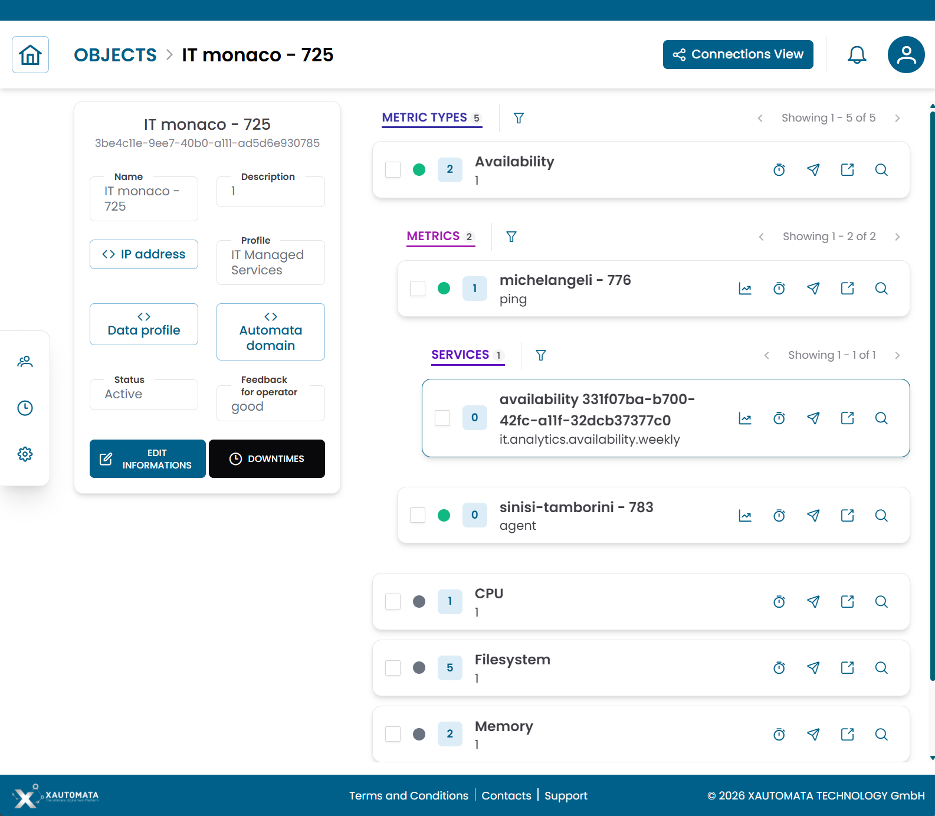Expand the Data profile section
Image resolution: width=935 pixels, height=816 pixels.
[x=144, y=325]
